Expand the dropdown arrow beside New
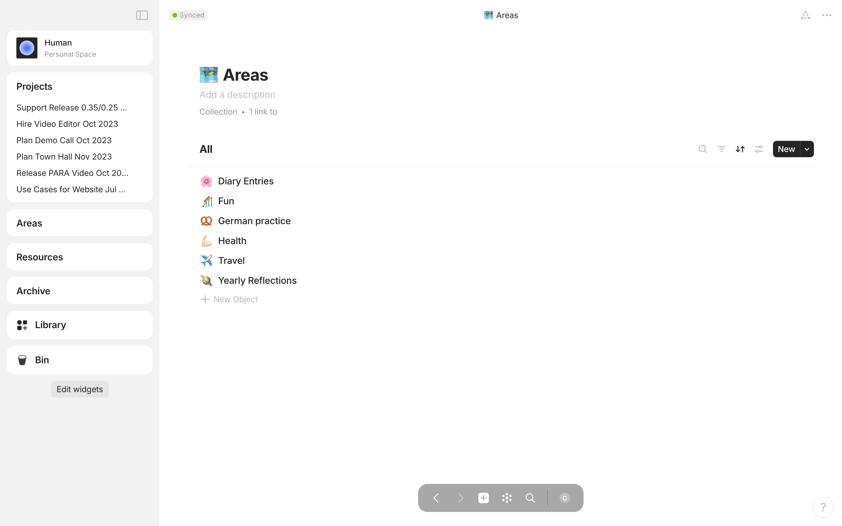This screenshot has width=842, height=526. (x=807, y=149)
